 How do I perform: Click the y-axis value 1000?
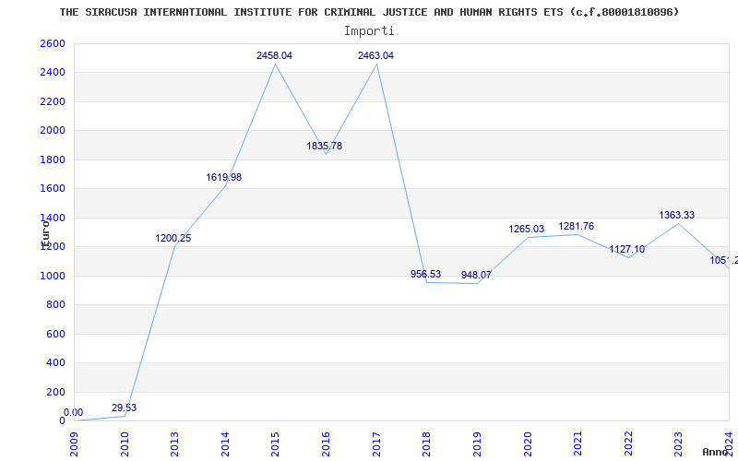point(53,276)
